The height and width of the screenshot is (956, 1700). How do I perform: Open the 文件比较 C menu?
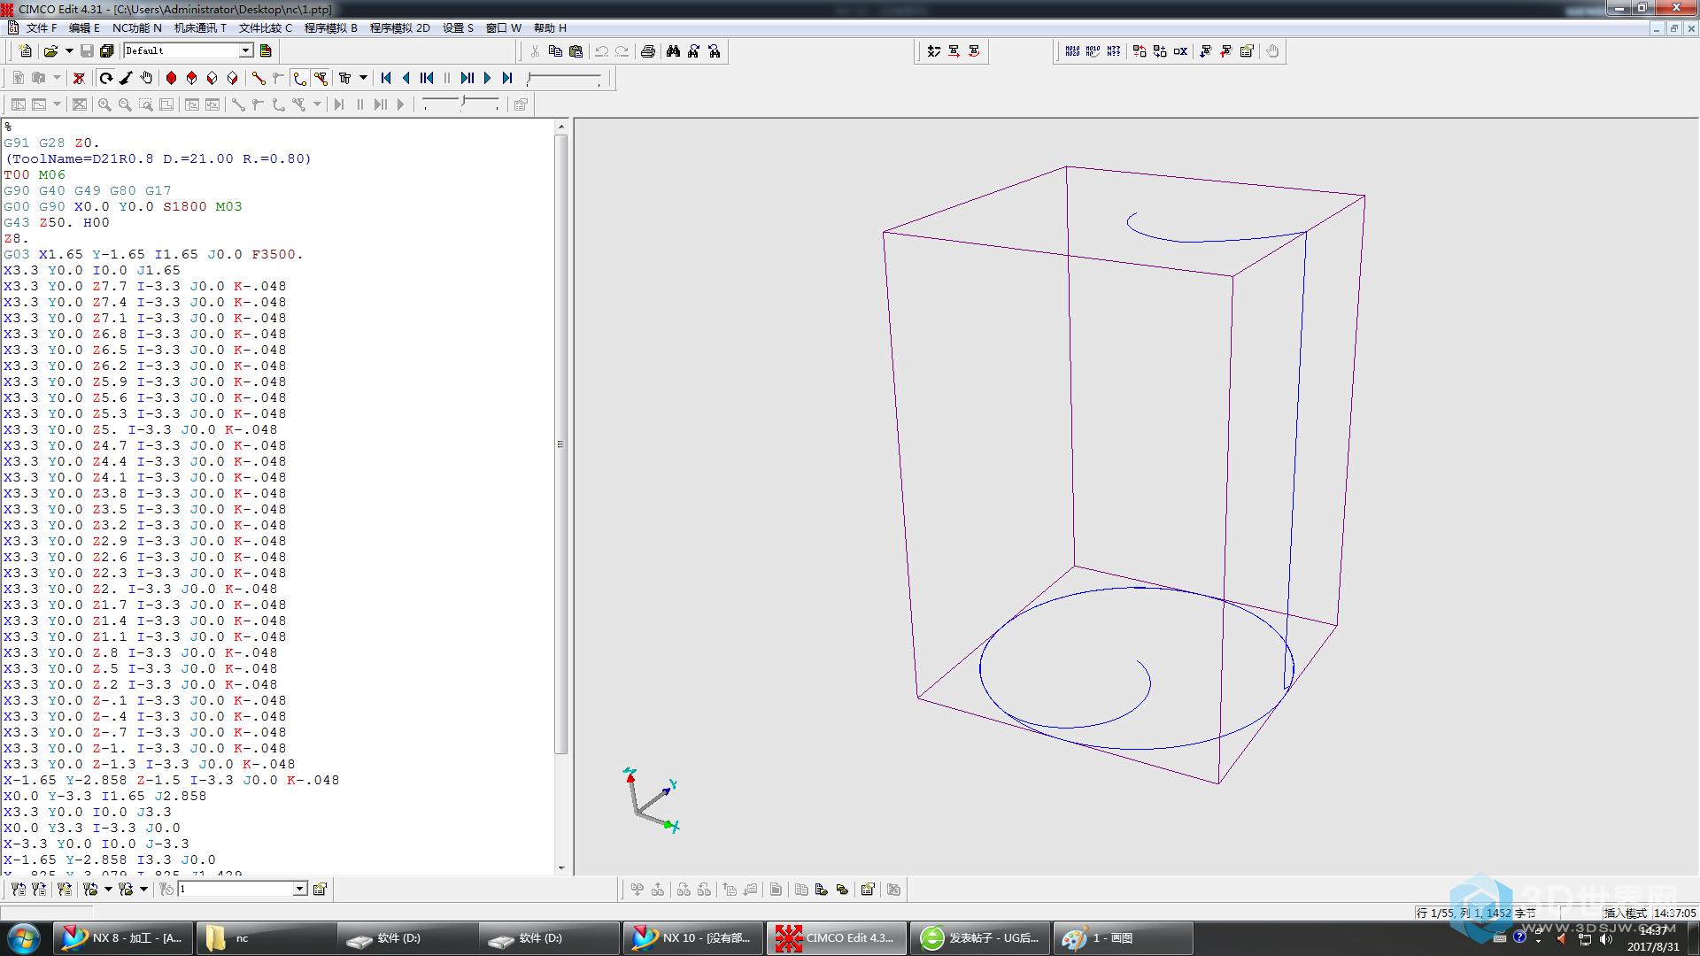coord(266,28)
